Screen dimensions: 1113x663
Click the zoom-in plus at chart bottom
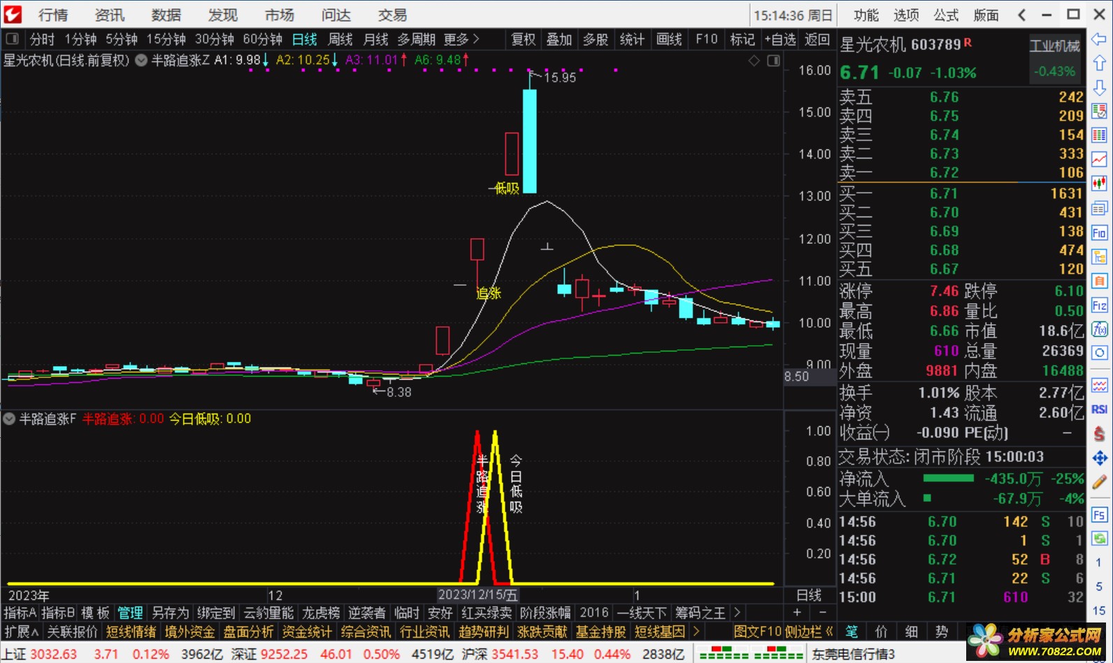pyautogui.click(x=797, y=613)
